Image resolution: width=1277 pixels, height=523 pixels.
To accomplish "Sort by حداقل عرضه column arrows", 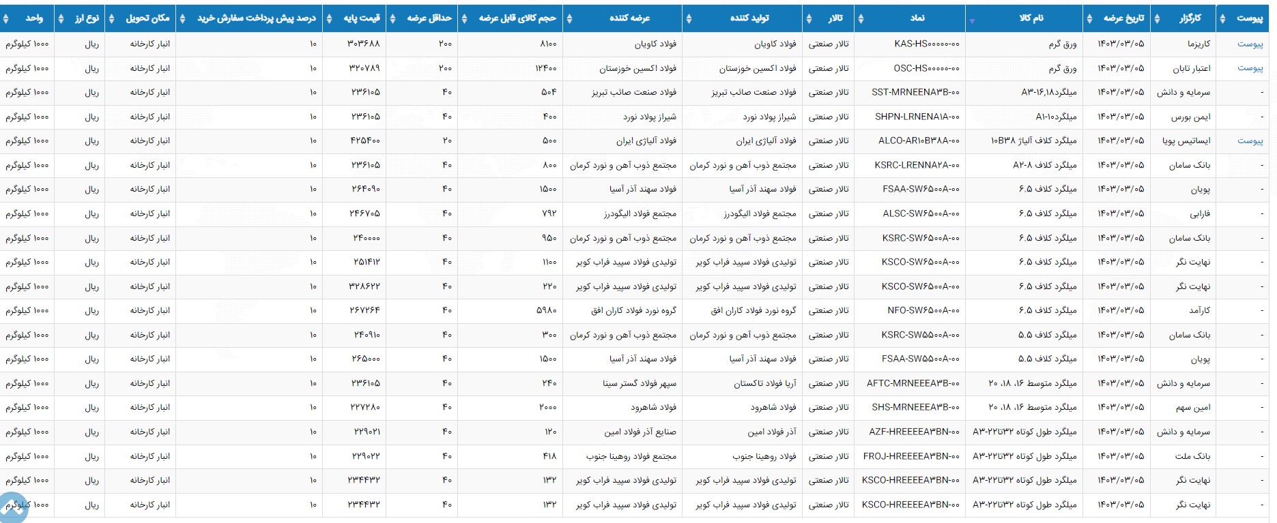I will 392,18.
